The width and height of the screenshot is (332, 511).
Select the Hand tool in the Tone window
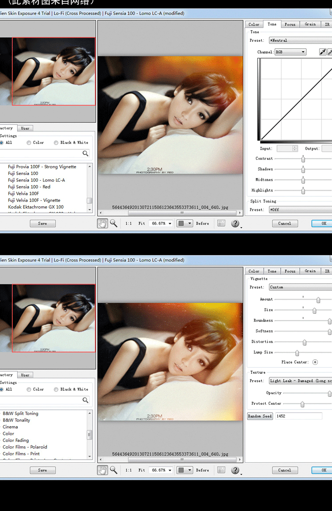pos(102,224)
